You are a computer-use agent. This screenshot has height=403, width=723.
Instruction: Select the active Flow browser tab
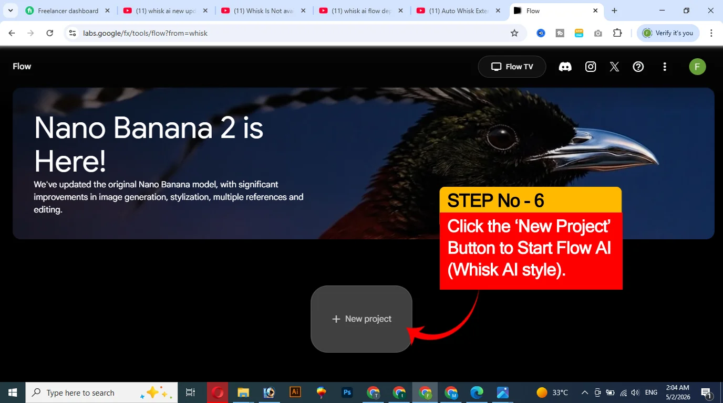click(x=556, y=10)
